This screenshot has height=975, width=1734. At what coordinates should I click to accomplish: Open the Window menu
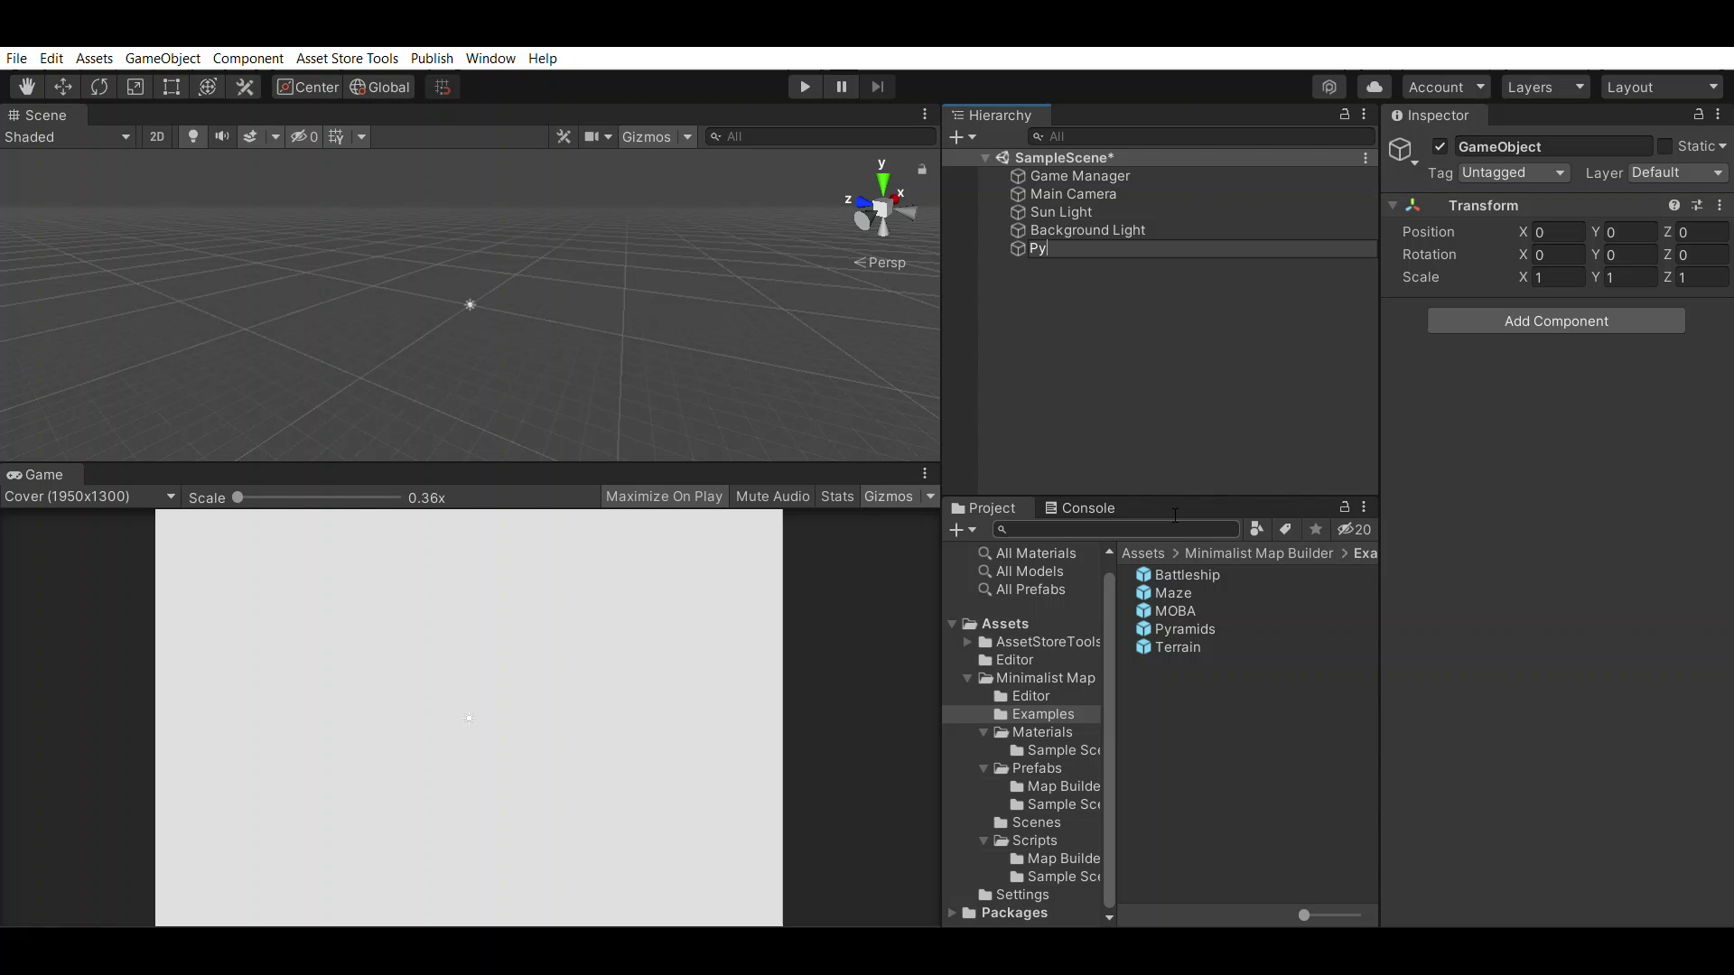[490, 58]
